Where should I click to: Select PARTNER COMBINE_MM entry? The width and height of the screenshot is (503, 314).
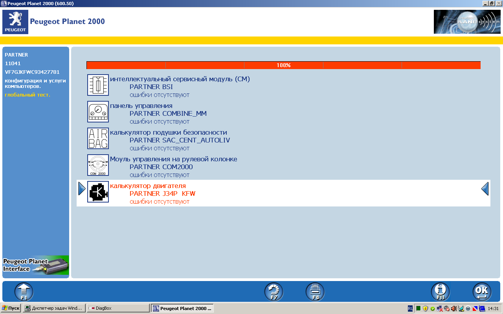168,113
